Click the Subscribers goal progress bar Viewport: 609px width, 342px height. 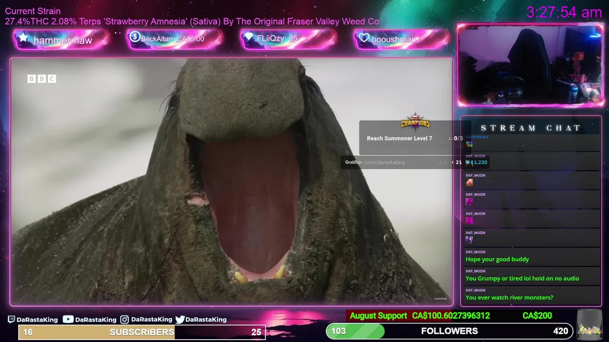tap(142, 332)
